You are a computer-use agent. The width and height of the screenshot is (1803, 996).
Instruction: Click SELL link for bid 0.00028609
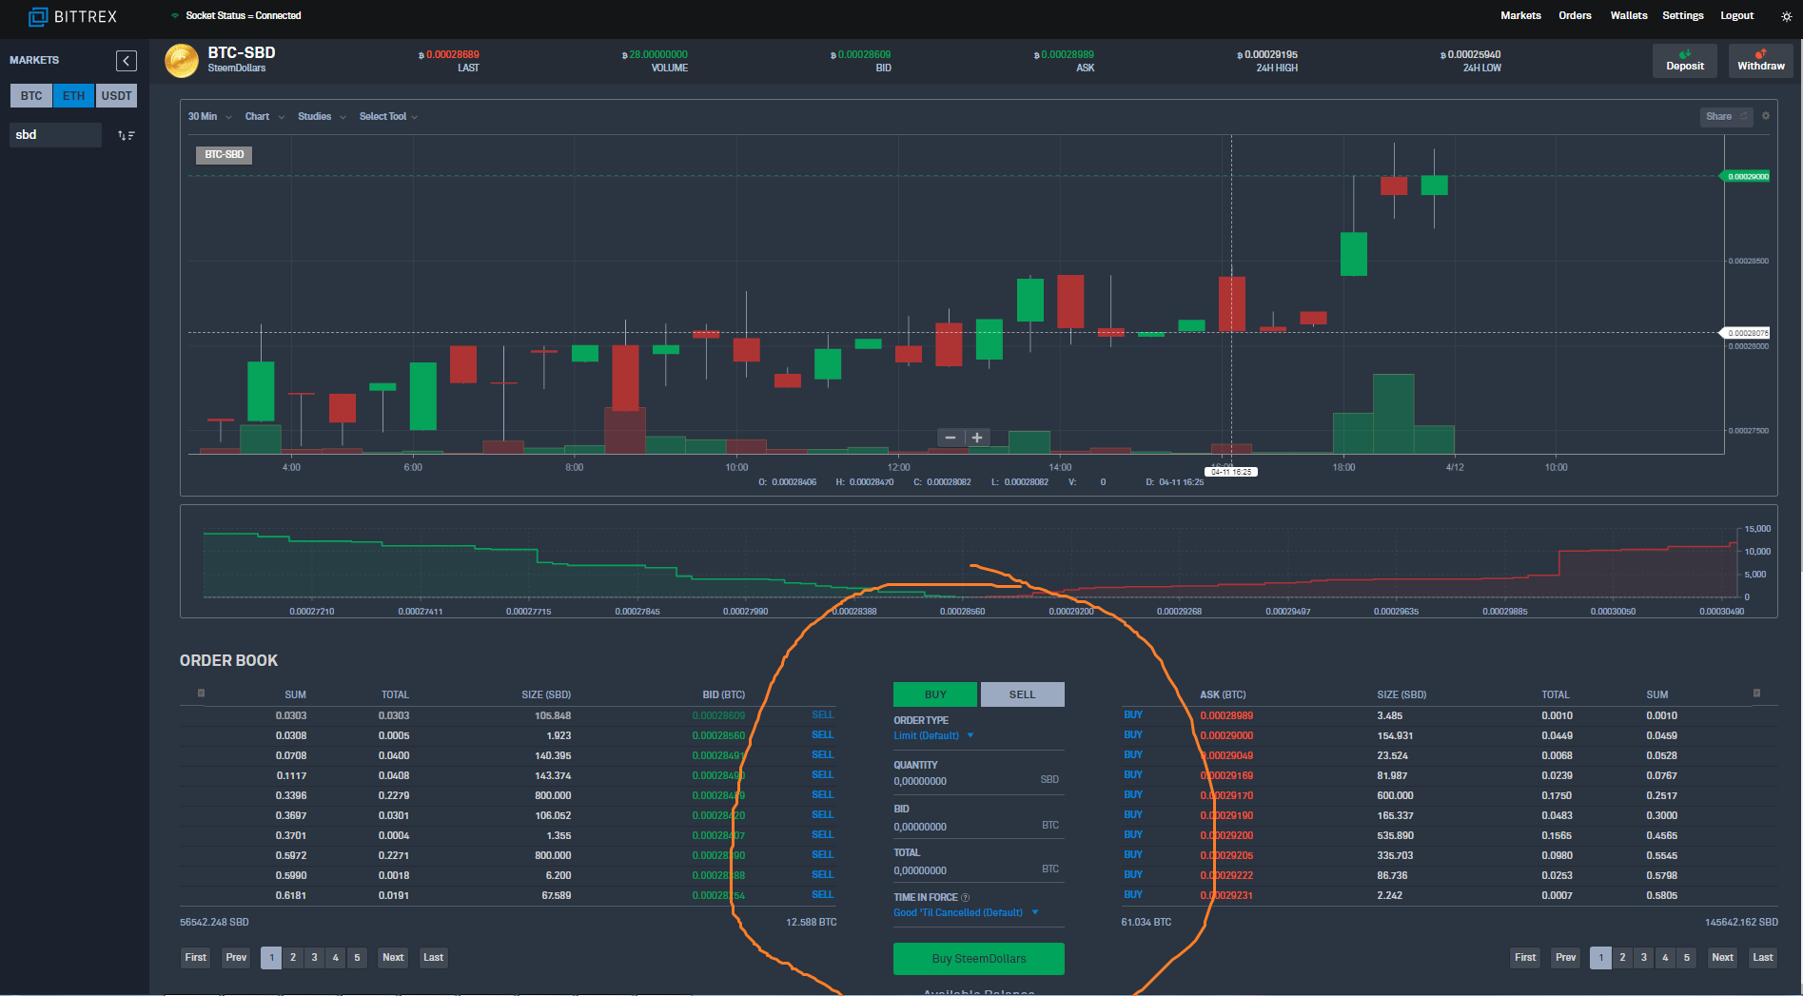[x=822, y=715]
